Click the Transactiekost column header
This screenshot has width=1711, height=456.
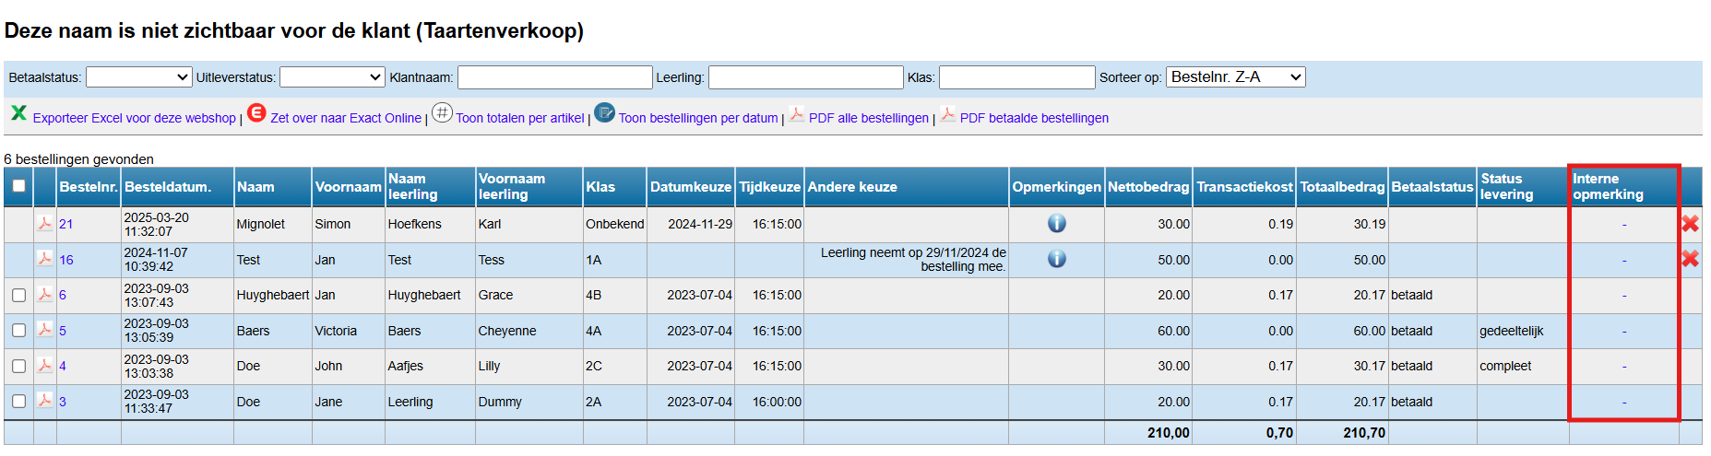click(x=1244, y=186)
